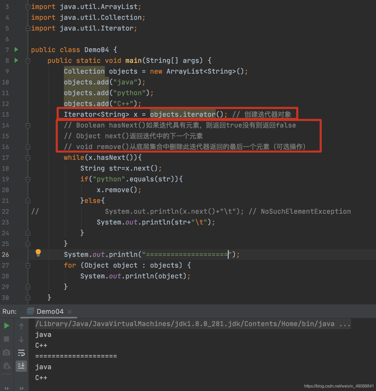The height and width of the screenshot is (391, 376).
Task: Click the separator ==== line in console output
Action: point(76,356)
